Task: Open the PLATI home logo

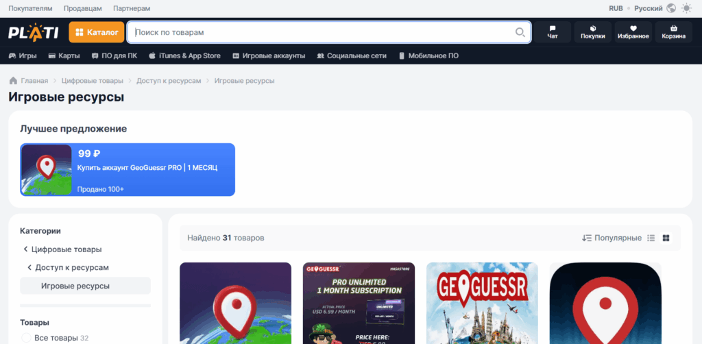Action: click(33, 32)
